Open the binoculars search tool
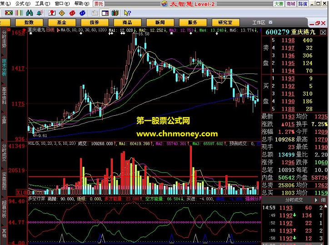 click(29, 13)
